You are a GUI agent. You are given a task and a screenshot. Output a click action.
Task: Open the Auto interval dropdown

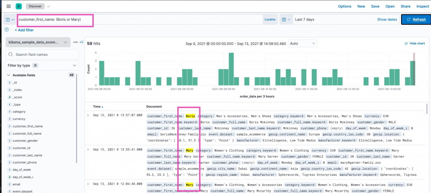click(x=302, y=44)
